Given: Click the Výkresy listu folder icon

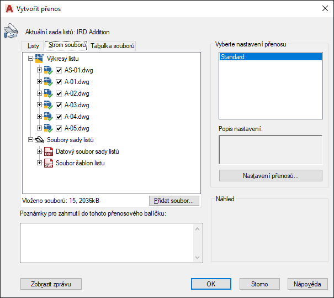Looking at the screenshot, I should 40,59.
